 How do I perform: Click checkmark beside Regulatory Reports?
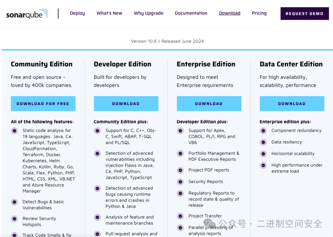coord(180,193)
